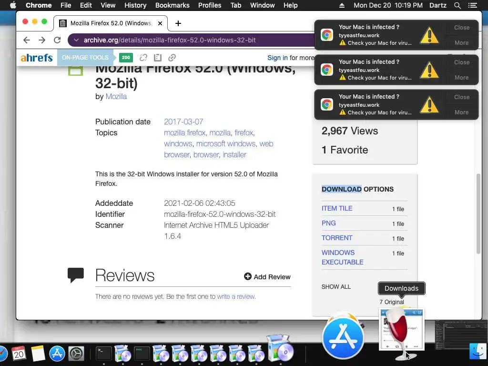Screen dimensions: 488x366
Task: Open Finder from the Dock
Action: (x=478, y=351)
